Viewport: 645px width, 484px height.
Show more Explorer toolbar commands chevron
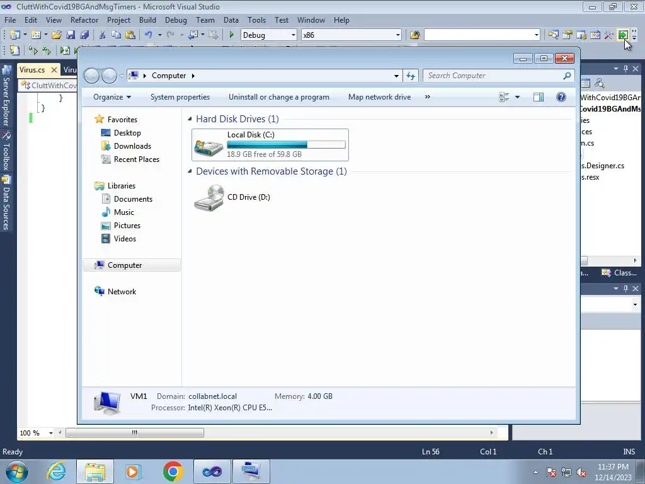428,96
